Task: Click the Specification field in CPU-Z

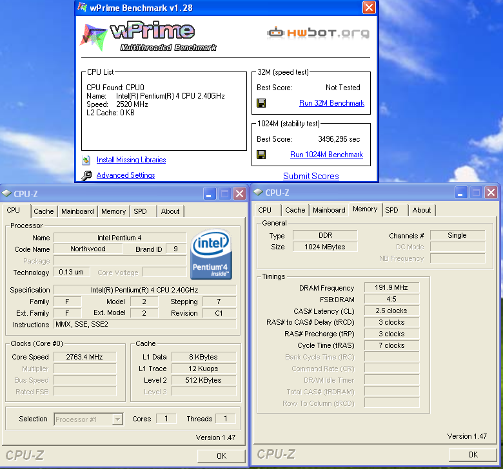Action: (x=144, y=290)
